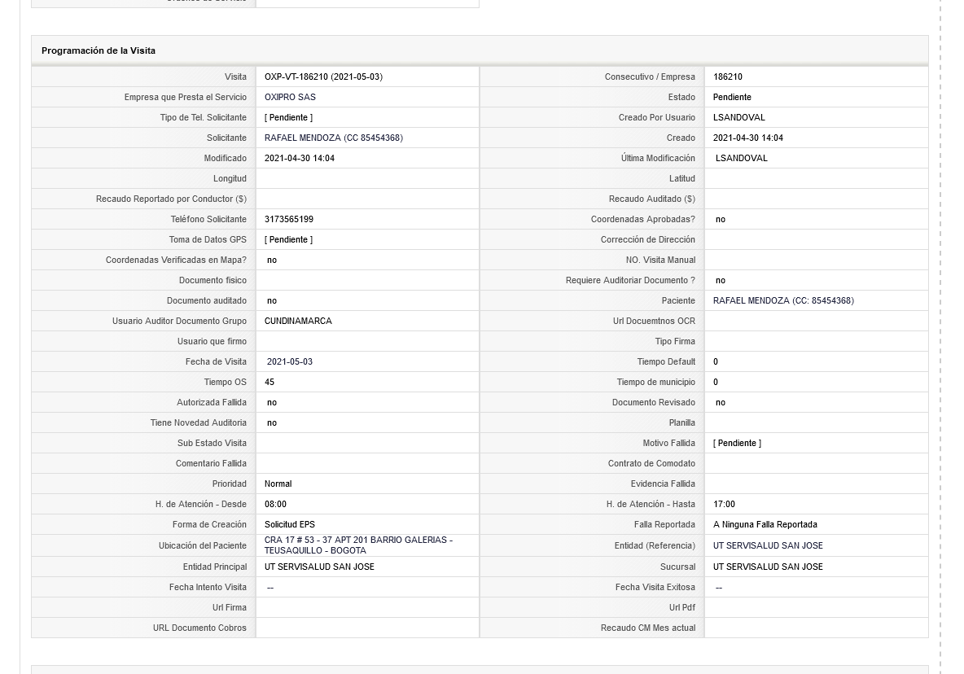Open patient location CRA 17 # 53 - 37 link

(x=358, y=545)
